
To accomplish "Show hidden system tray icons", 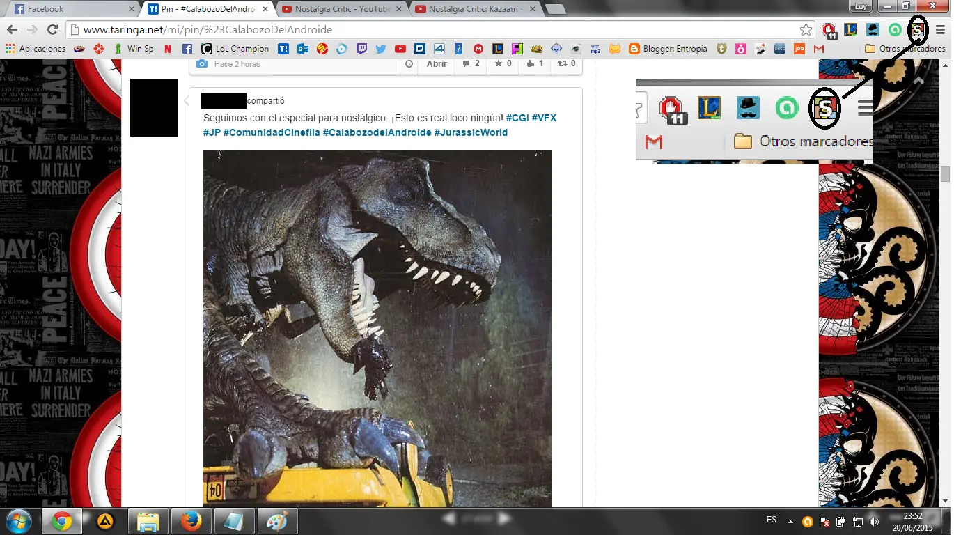I will point(790,521).
